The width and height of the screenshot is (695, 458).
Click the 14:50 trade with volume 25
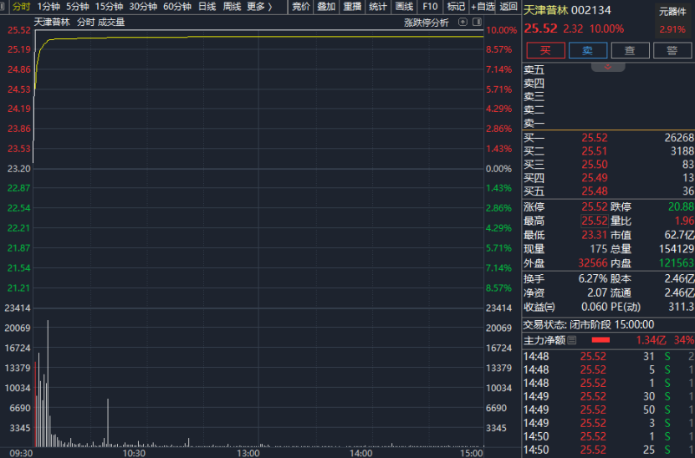pyautogui.click(x=608, y=450)
